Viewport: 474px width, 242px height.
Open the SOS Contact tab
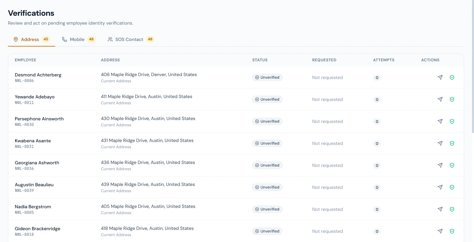(x=131, y=39)
